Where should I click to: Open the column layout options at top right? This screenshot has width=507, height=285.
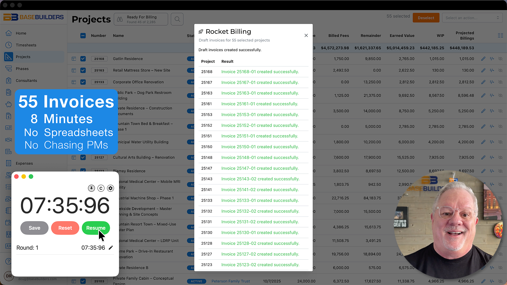(501, 35)
